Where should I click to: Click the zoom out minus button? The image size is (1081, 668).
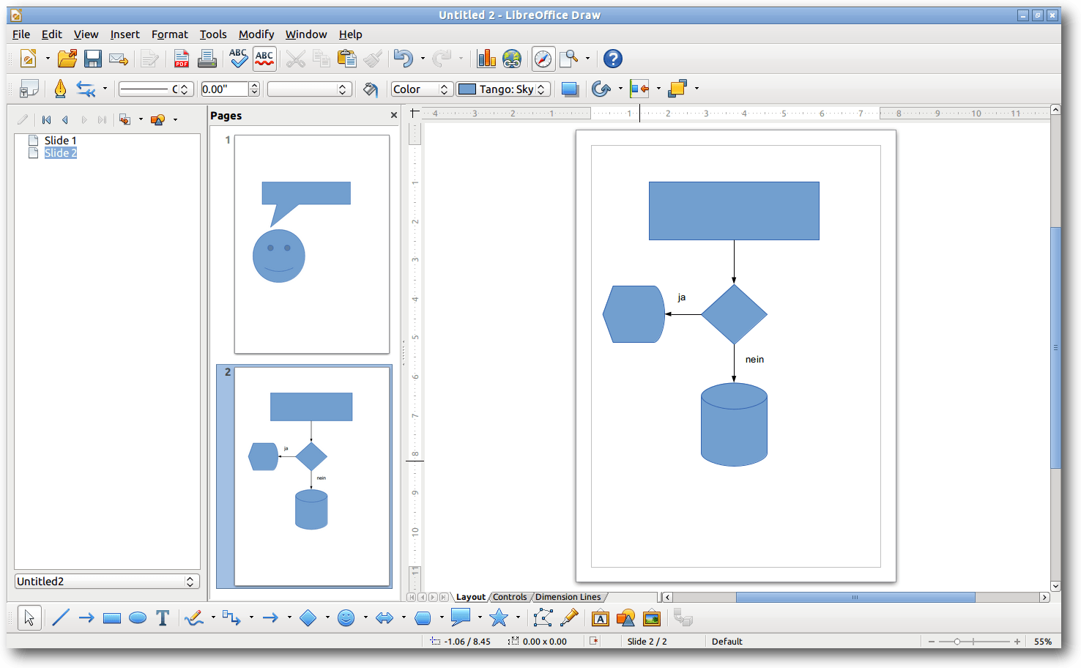coord(932,641)
